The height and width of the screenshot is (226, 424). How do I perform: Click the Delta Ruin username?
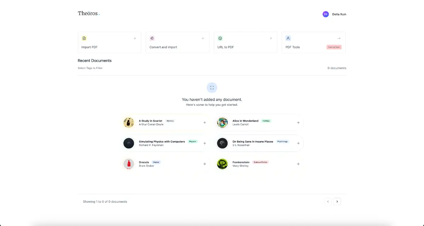pos(339,14)
